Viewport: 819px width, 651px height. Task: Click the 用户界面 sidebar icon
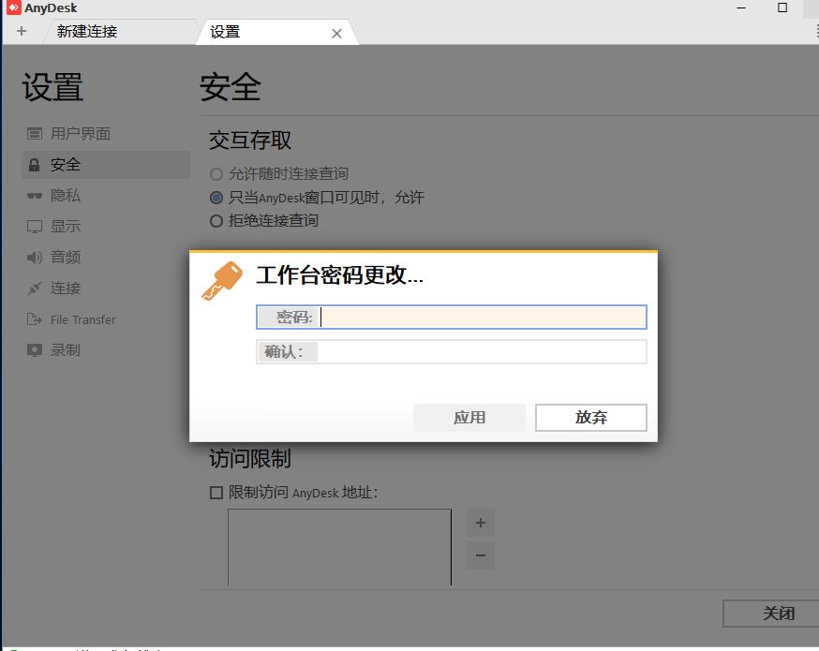click(x=35, y=134)
